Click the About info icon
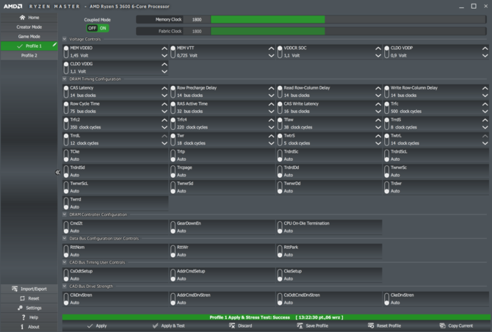The width and height of the screenshot is (492, 332). (x=22, y=327)
